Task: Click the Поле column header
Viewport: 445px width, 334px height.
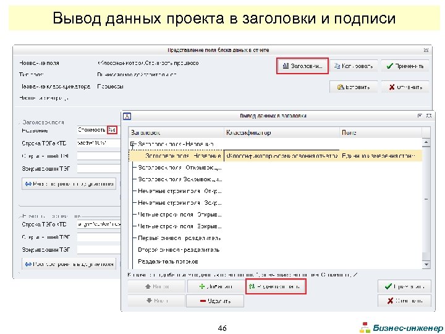Action: [x=381, y=132]
